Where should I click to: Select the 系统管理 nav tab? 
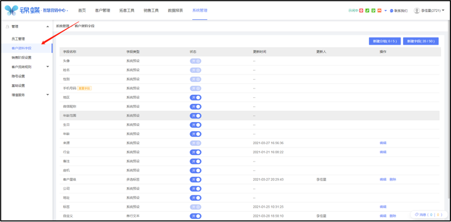tap(200, 10)
